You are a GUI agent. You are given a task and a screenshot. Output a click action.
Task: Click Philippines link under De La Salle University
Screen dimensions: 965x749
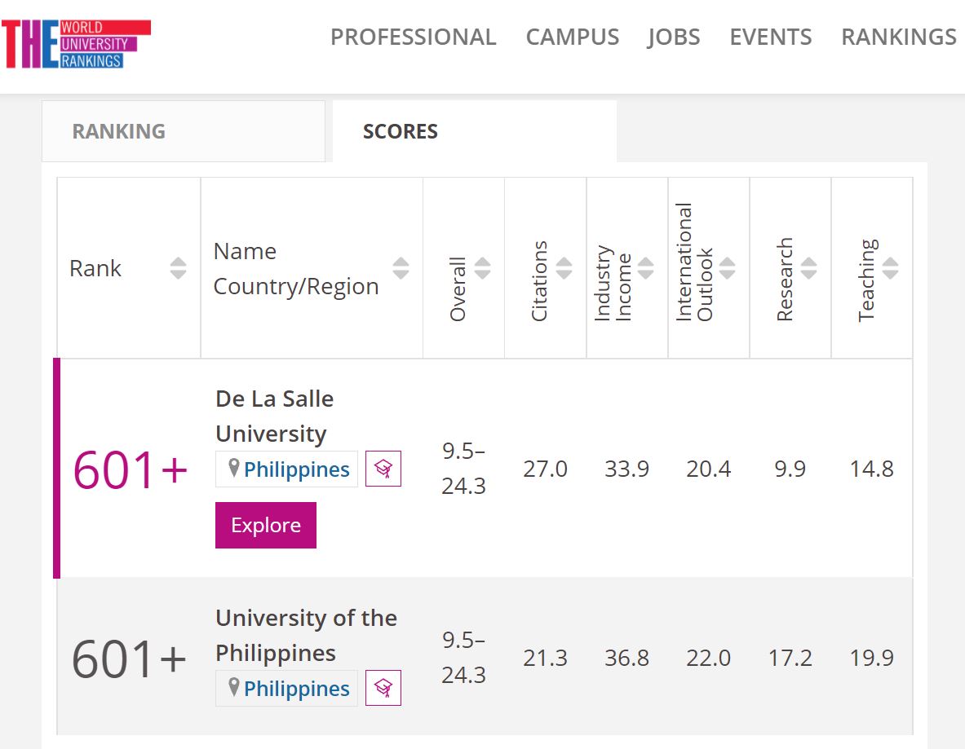click(297, 469)
